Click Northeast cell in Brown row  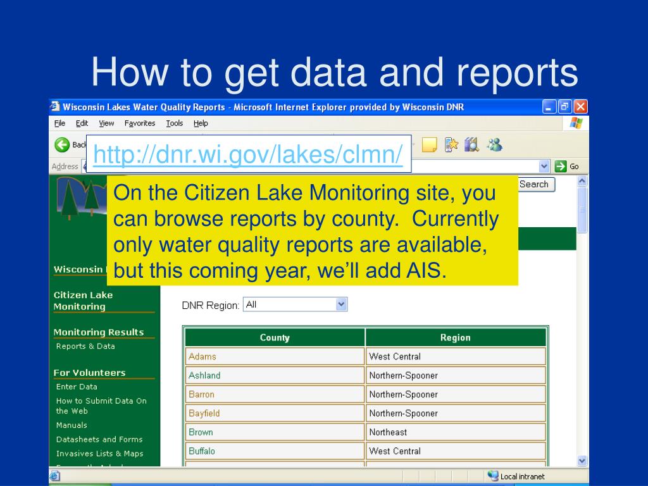(456, 432)
